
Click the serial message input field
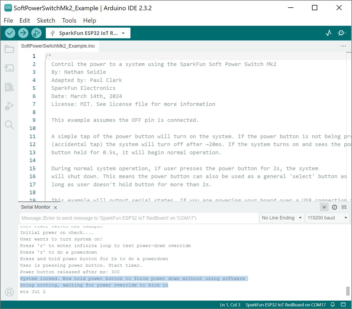tap(139, 218)
